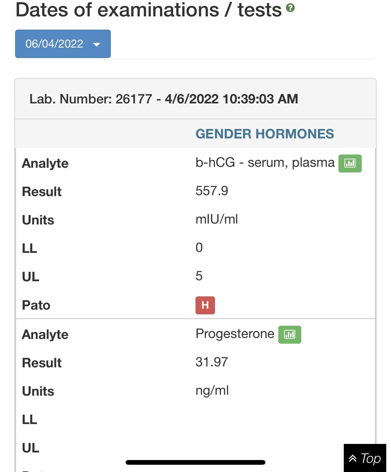View the b-hCG history chart icon
The image size is (391, 472).
[x=350, y=163]
